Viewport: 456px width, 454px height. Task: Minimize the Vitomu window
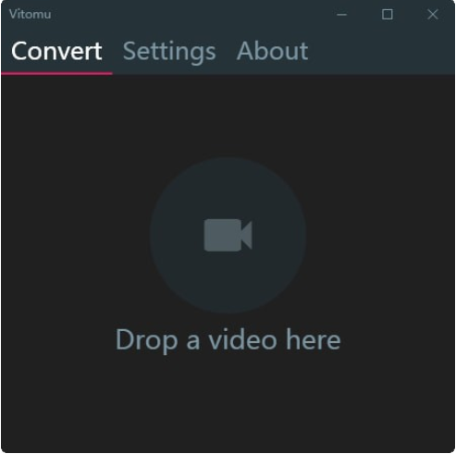tap(341, 15)
